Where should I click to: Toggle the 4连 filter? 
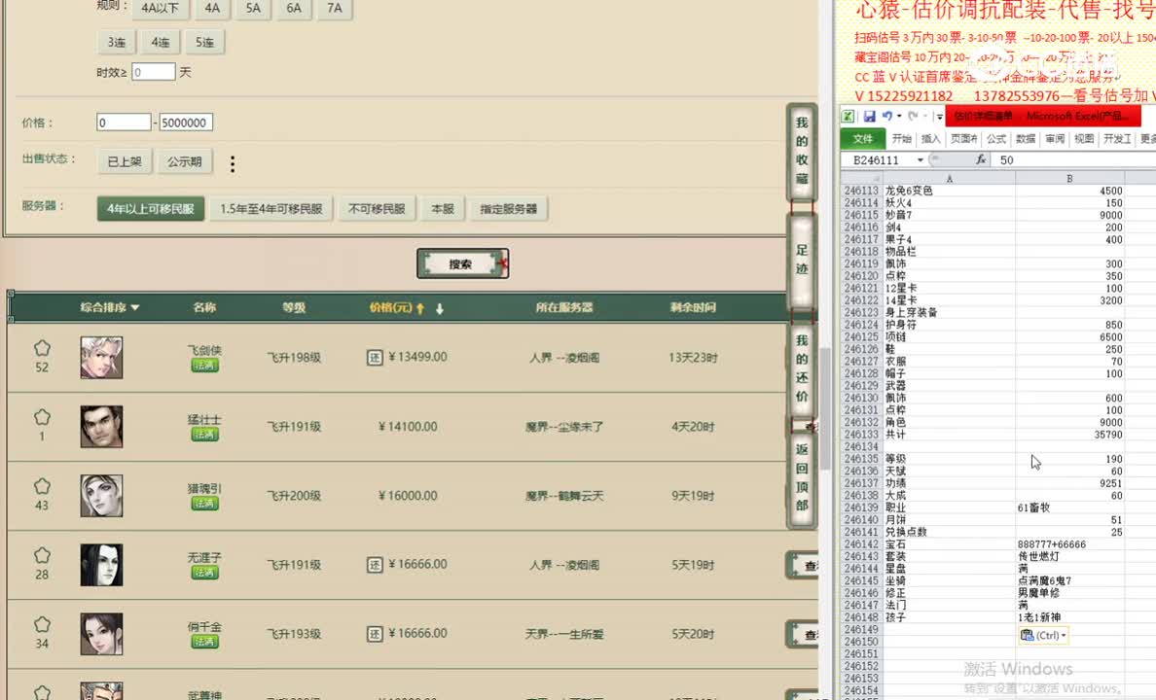(160, 42)
